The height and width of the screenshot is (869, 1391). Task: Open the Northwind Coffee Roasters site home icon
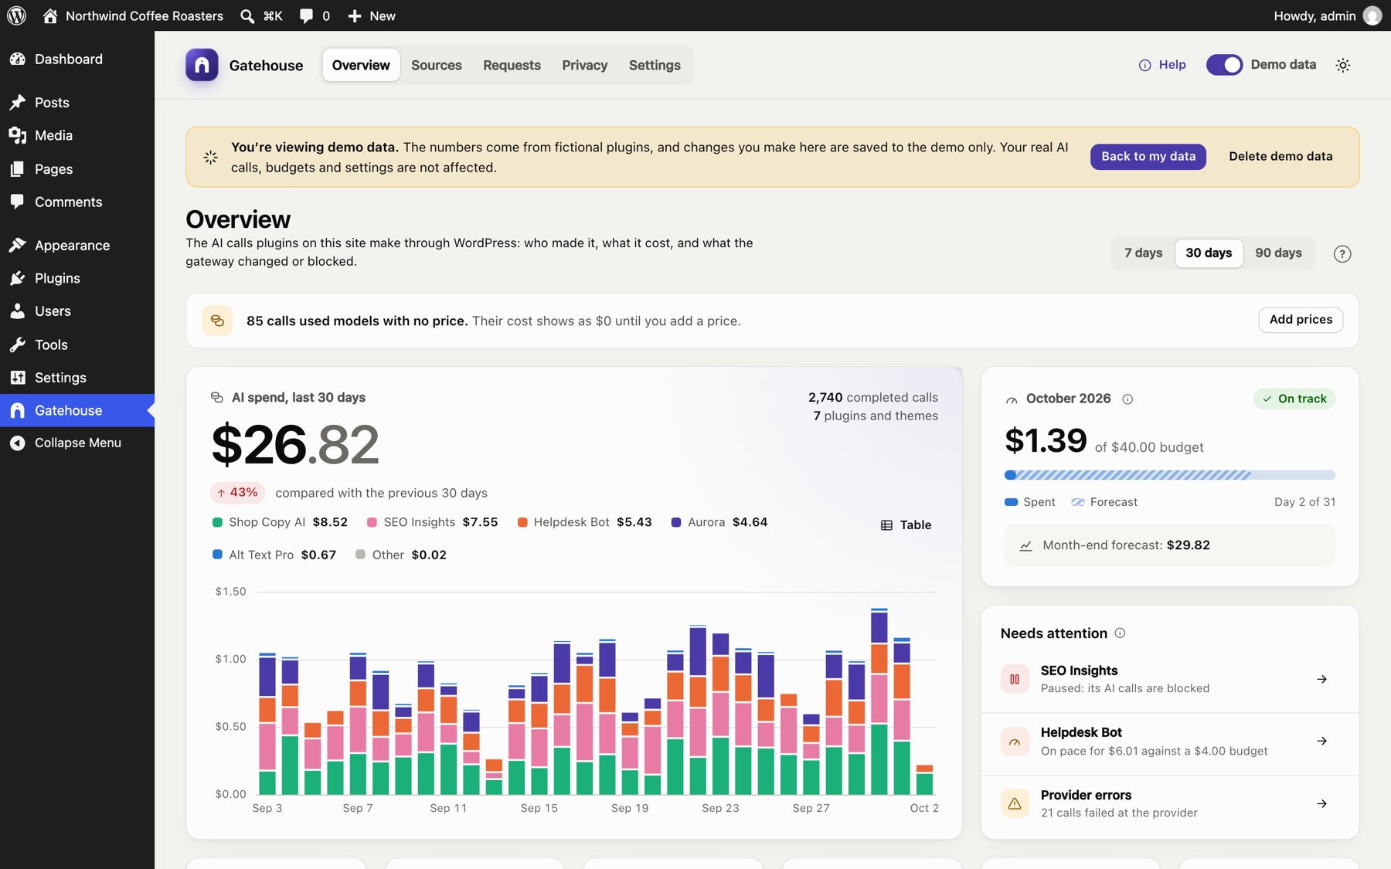[x=50, y=15]
